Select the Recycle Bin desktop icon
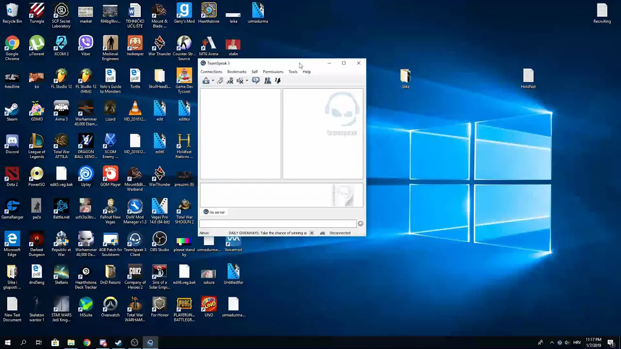 [x=12, y=14]
